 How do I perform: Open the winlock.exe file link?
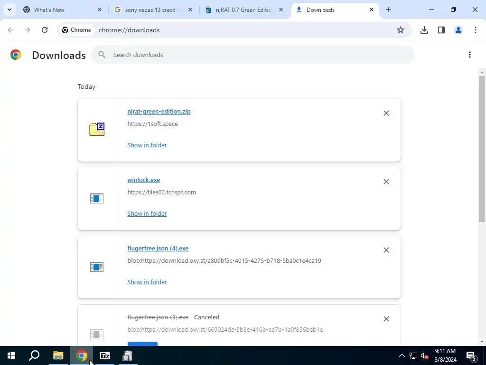click(144, 180)
